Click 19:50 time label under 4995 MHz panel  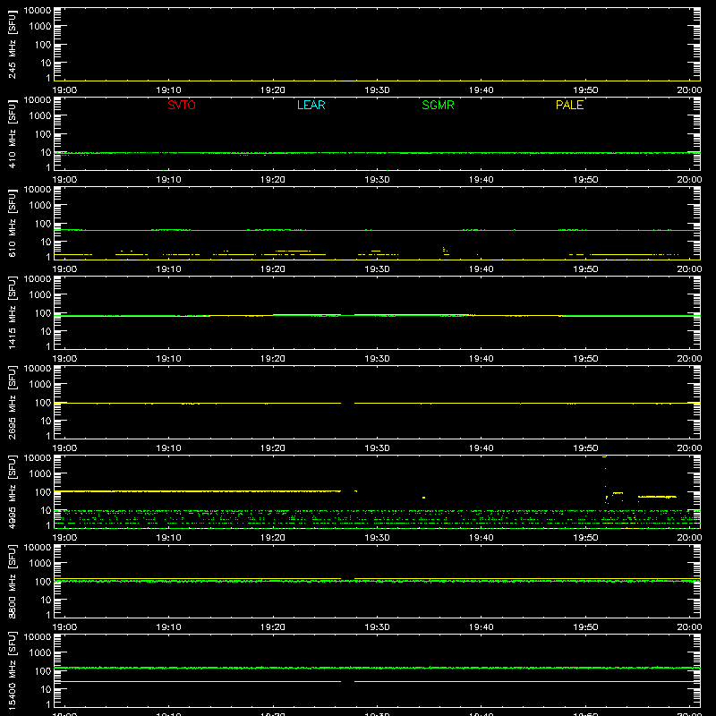pos(585,538)
